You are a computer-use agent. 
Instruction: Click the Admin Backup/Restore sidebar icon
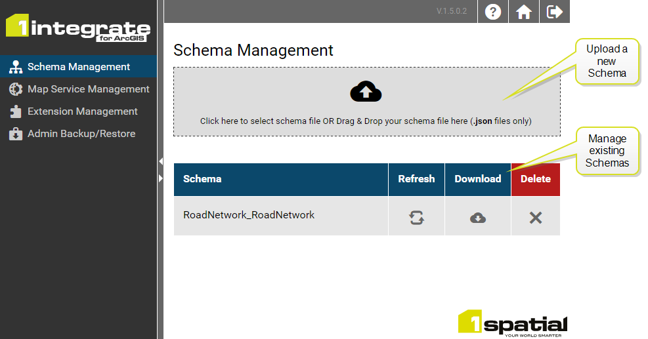point(16,134)
